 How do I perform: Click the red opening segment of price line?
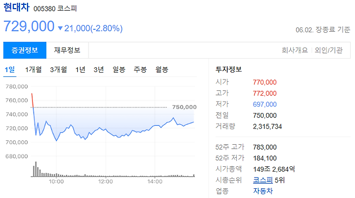click(x=32, y=100)
